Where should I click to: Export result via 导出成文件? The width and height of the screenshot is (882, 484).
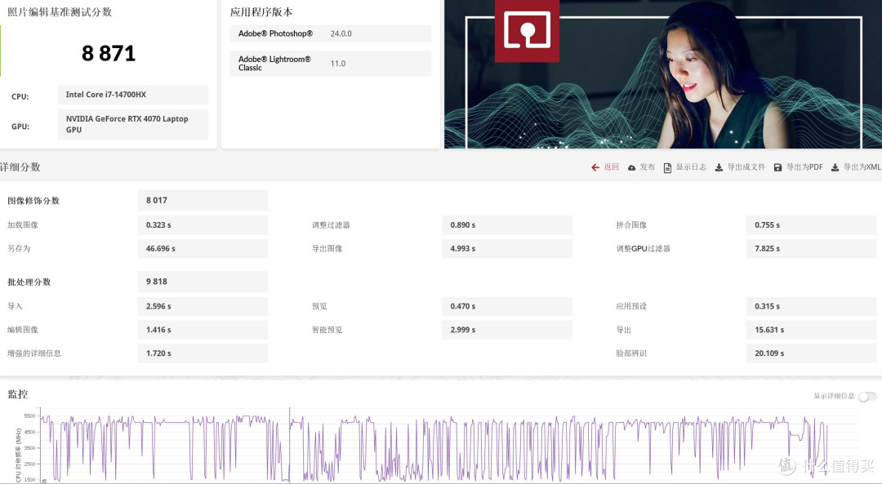click(746, 167)
